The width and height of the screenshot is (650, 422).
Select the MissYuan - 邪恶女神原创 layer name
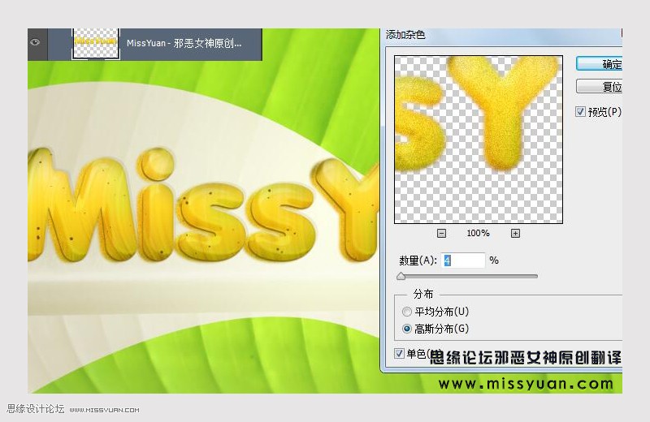[184, 43]
